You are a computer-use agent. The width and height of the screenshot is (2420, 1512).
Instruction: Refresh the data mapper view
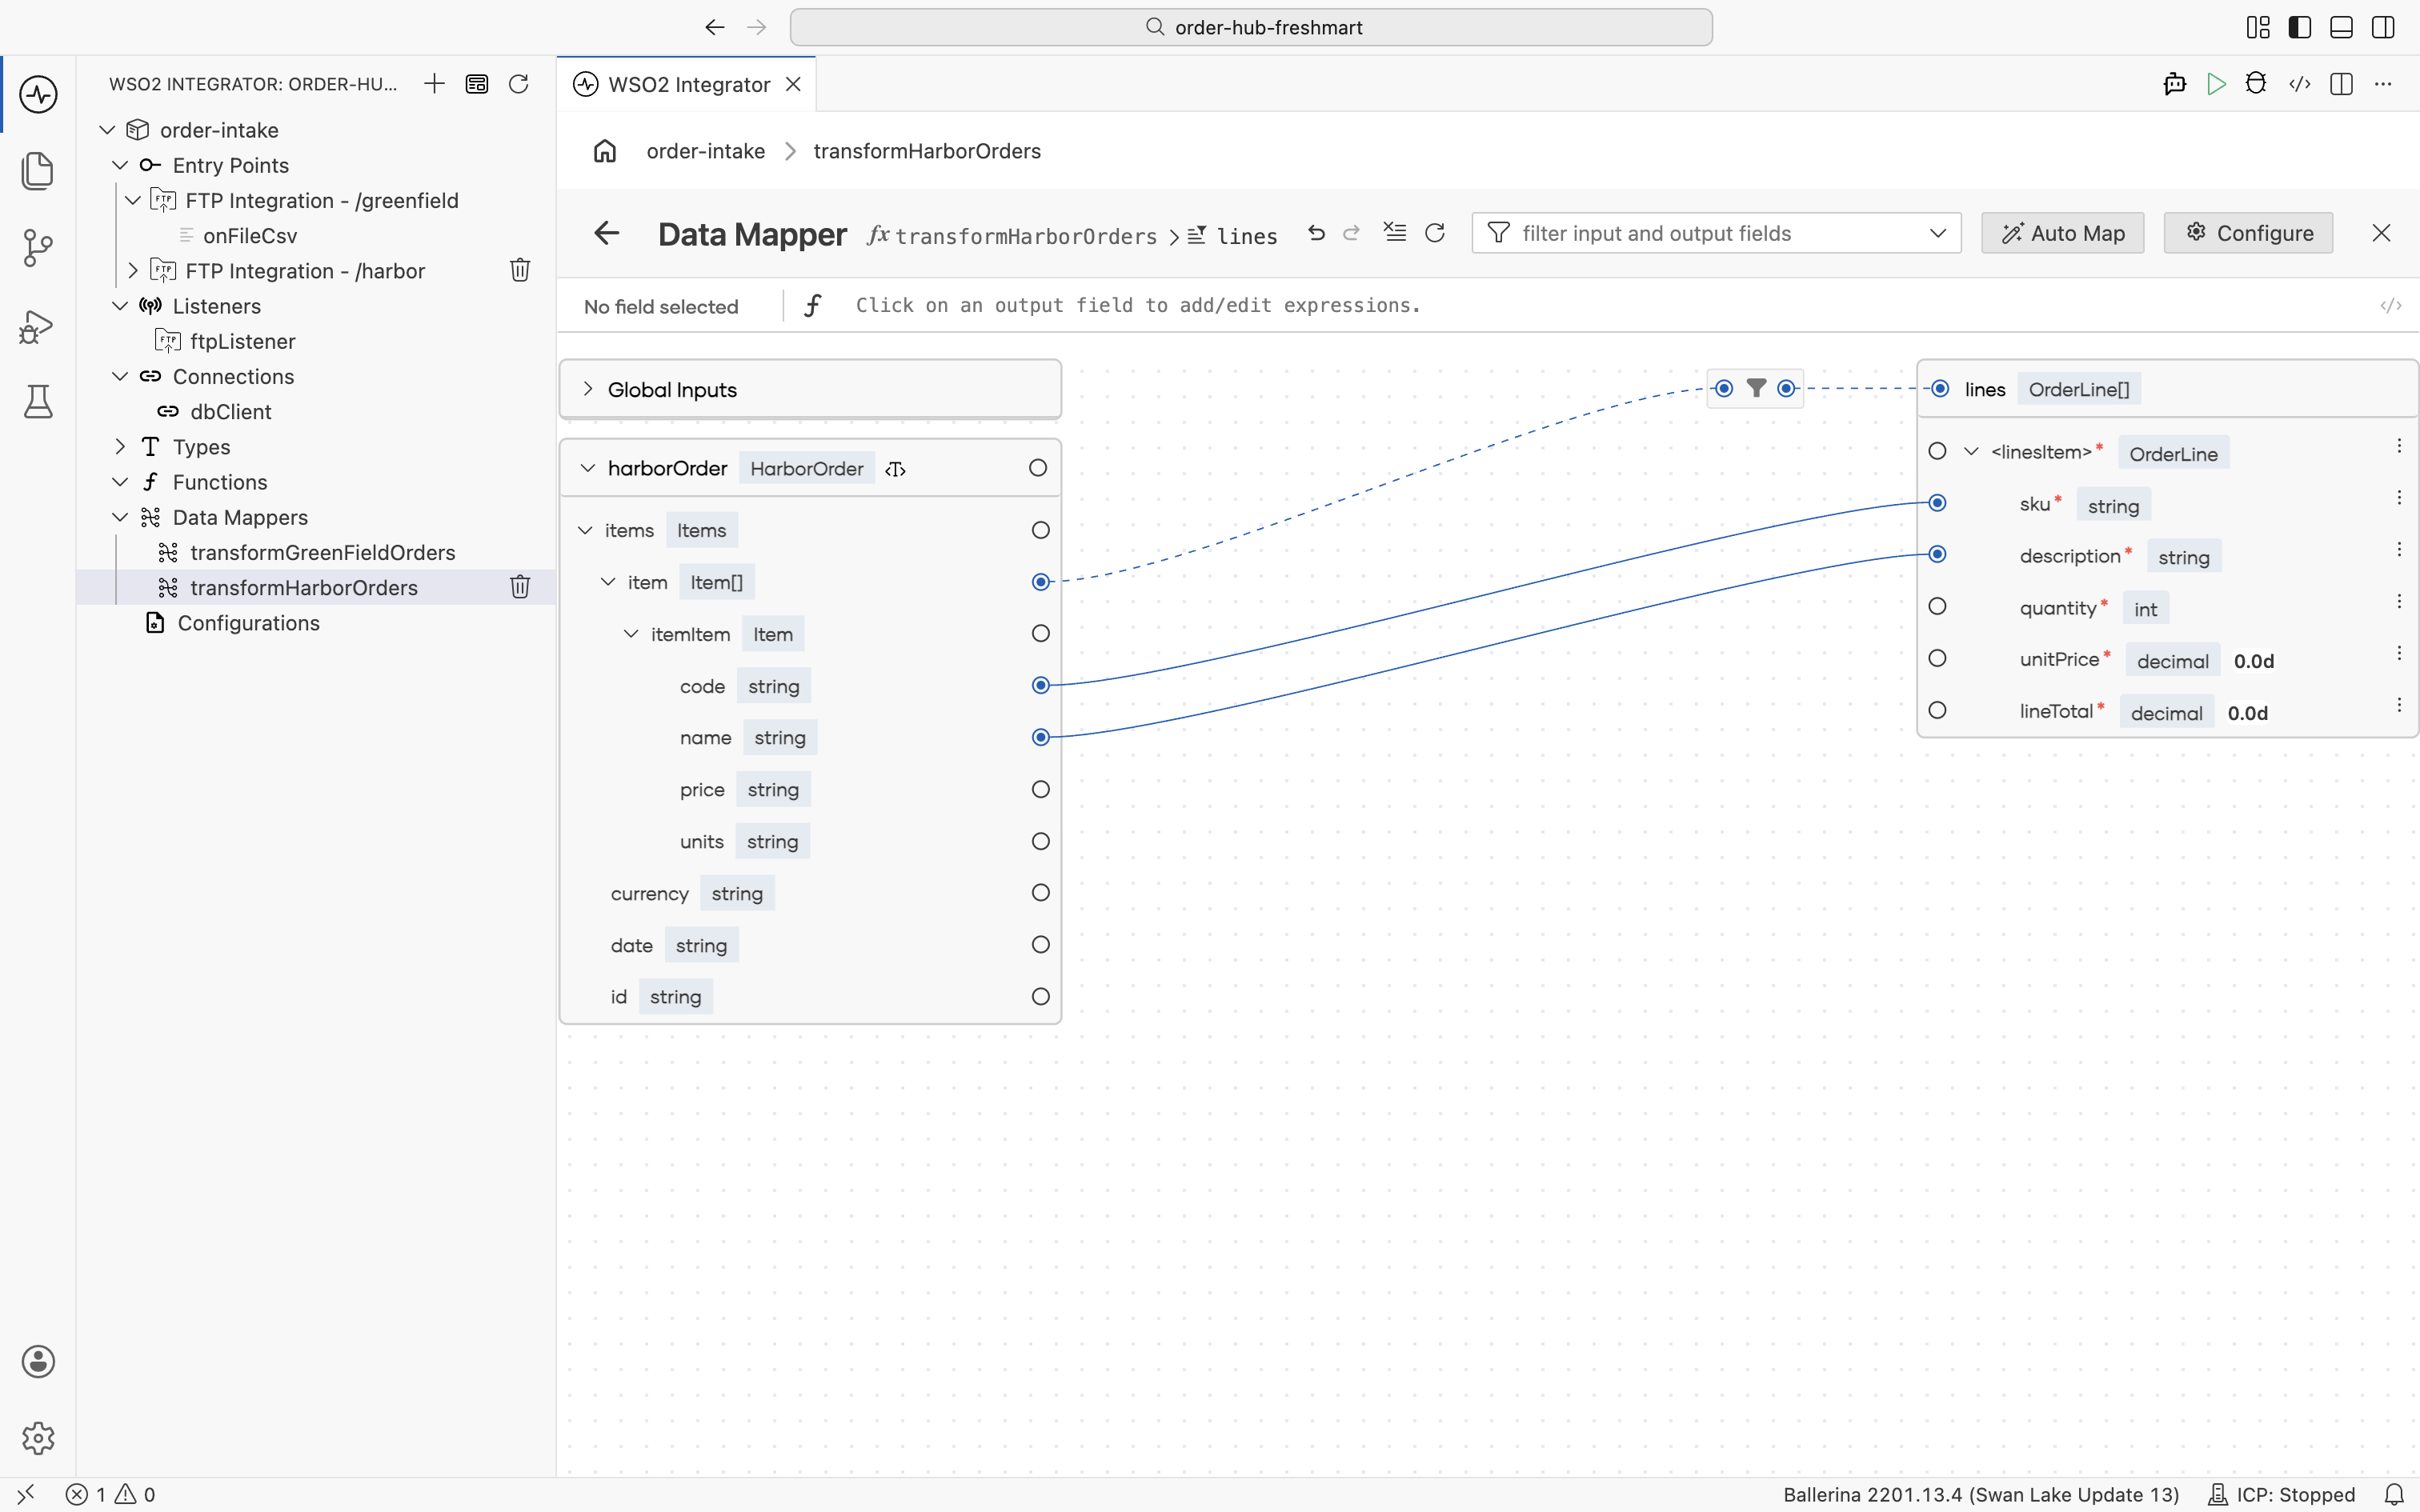1434,233
